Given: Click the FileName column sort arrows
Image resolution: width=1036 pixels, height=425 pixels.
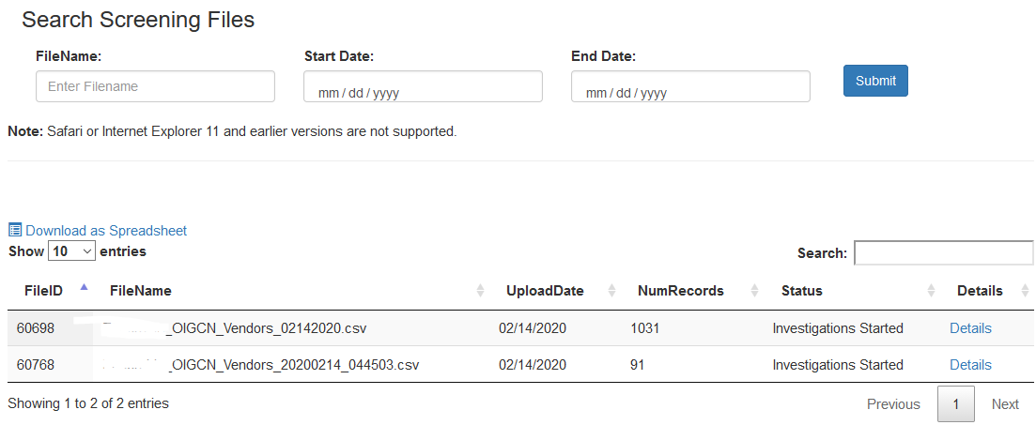Looking at the screenshot, I should point(481,291).
